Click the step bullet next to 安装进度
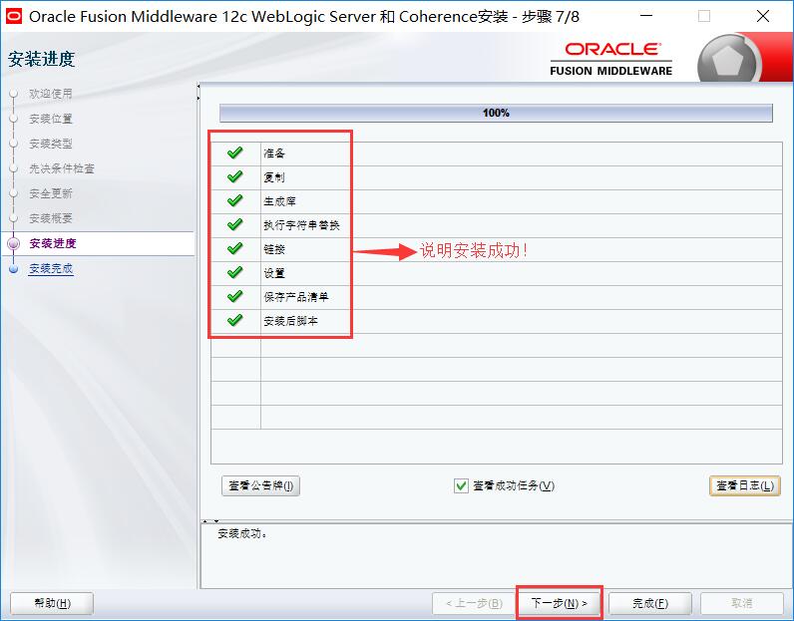The width and height of the screenshot is (794, 621). tap(14, 243)
